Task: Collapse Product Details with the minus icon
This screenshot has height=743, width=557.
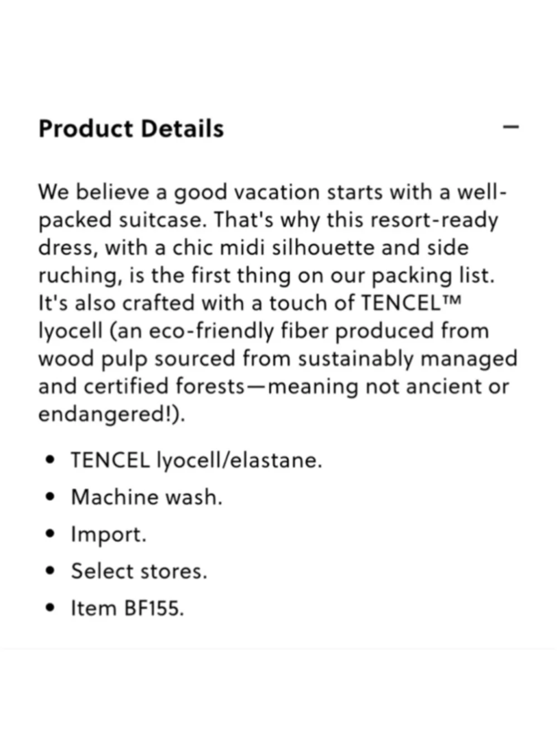Action: [511, 127]
